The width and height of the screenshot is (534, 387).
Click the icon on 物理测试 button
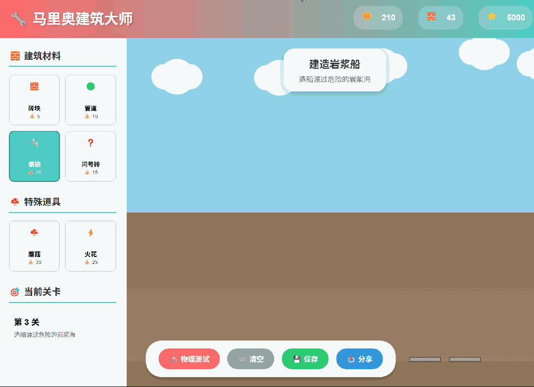pos(174,359)
